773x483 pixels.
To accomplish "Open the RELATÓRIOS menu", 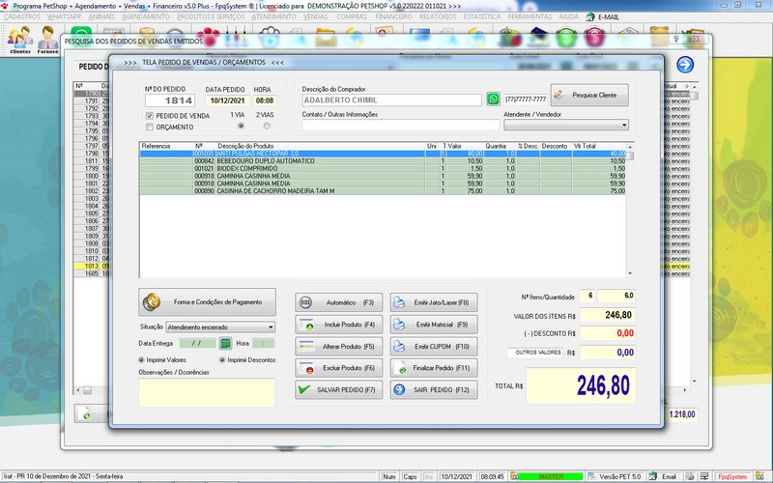I will [438, 16].
